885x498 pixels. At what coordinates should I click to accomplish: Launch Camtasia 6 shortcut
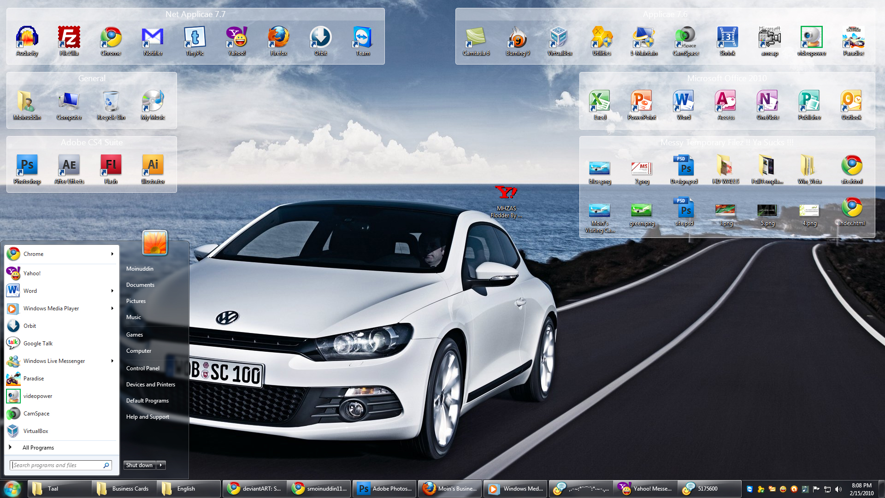tap(476, 41)
